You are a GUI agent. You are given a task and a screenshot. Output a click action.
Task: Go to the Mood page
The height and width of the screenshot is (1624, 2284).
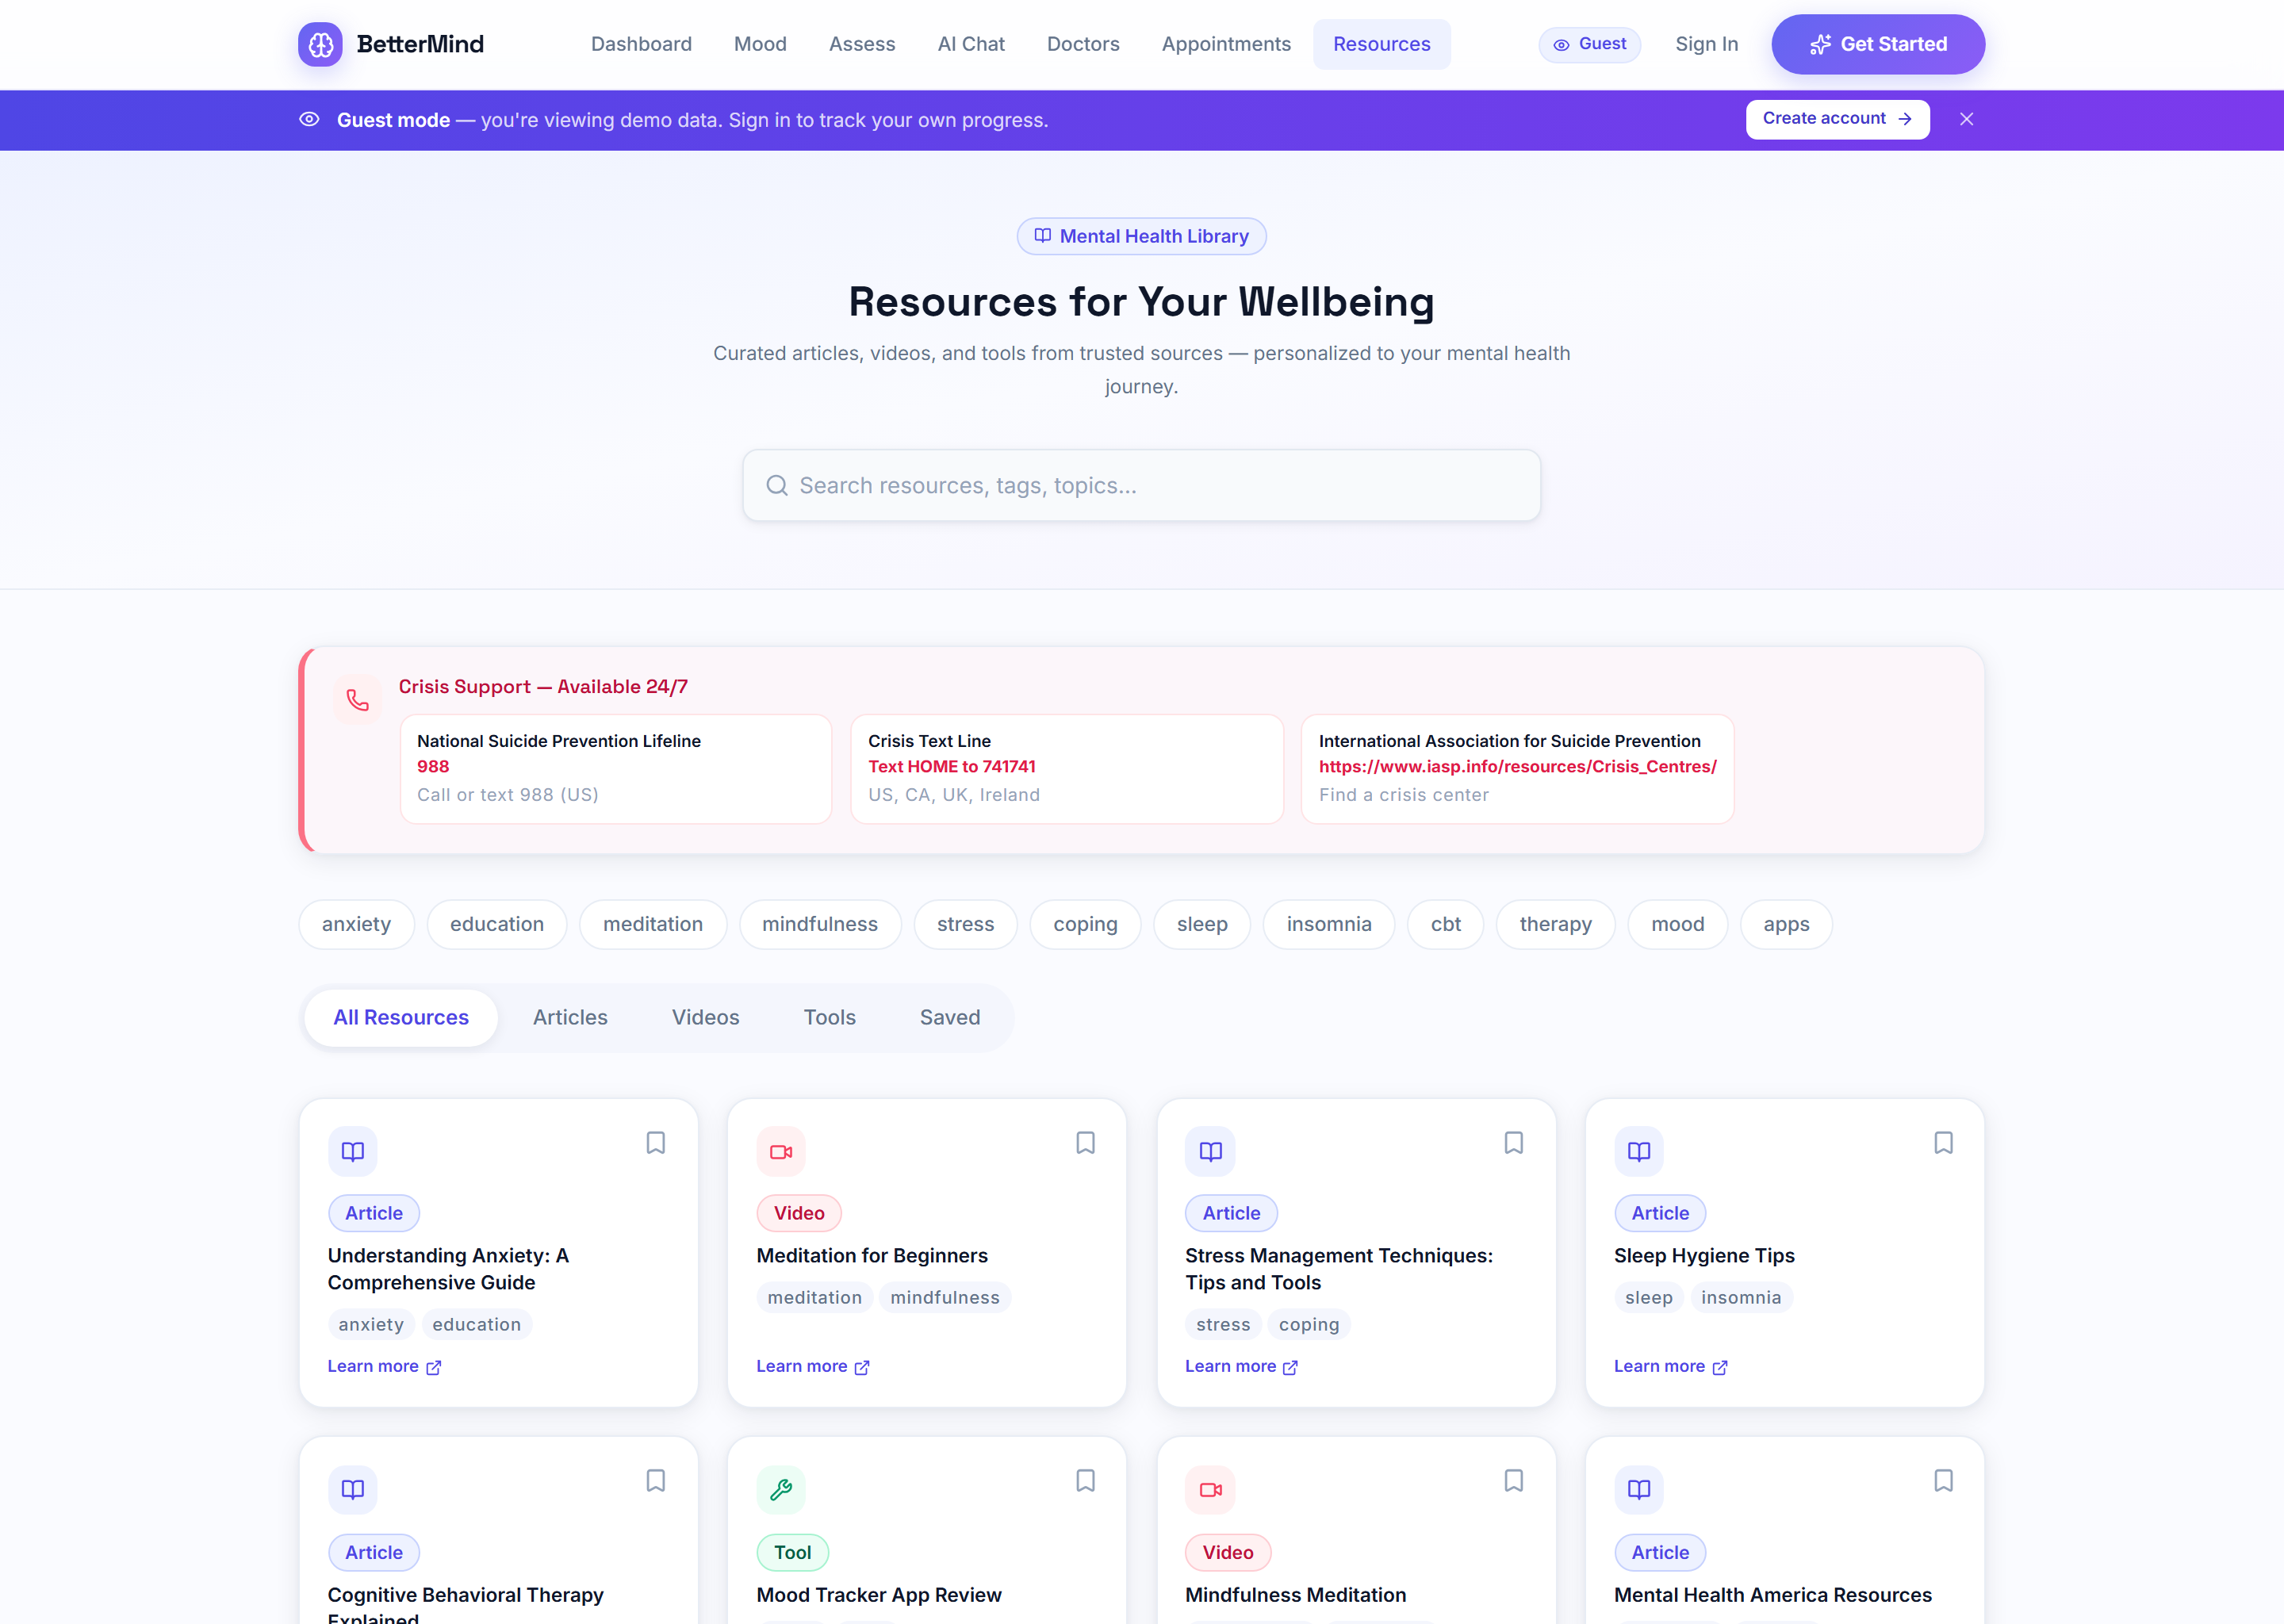(x=760, y=44)
